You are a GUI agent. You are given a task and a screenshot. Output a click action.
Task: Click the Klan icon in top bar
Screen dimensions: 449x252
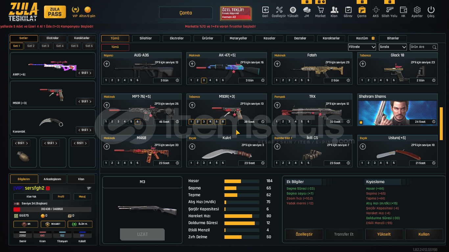coord(334,10)
